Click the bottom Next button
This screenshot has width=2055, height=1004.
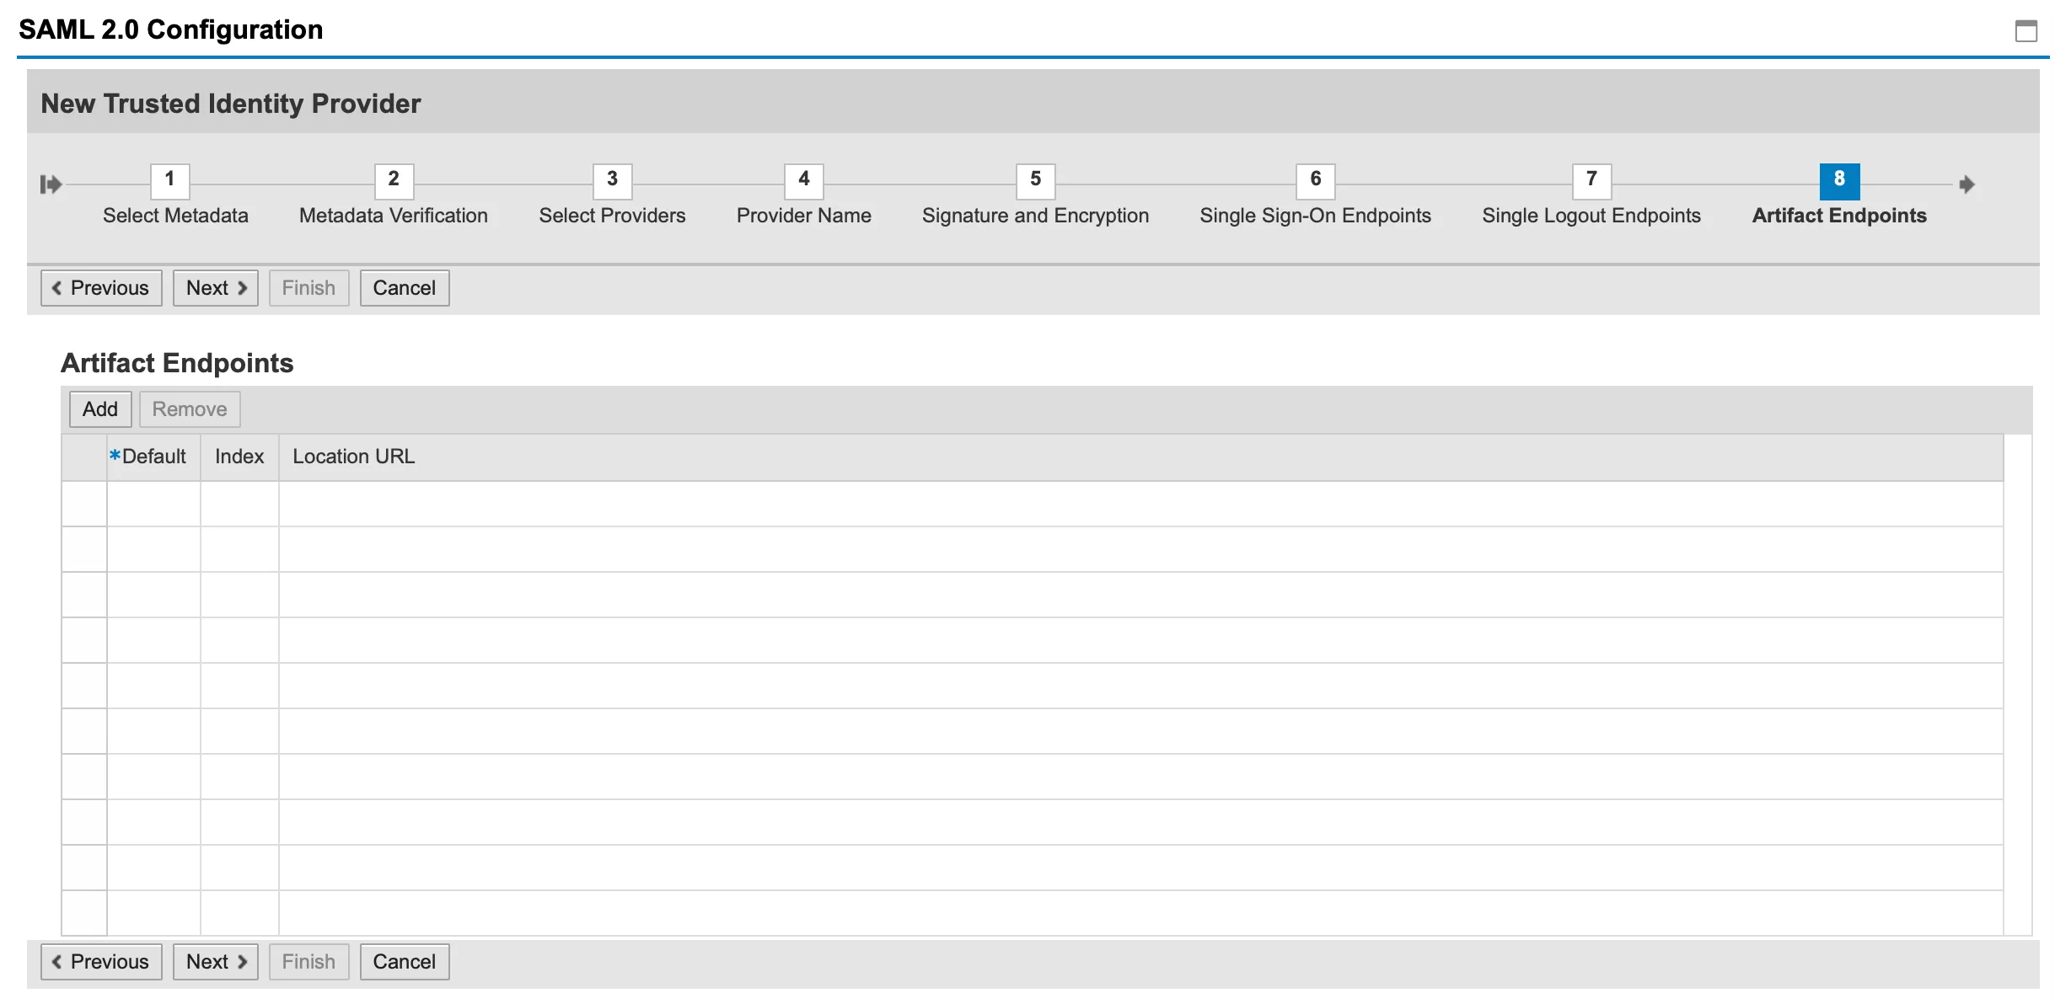pos(216,962)
